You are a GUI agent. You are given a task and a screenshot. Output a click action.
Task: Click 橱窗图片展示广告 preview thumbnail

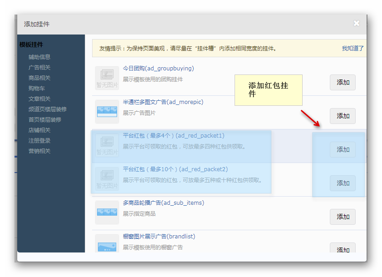click(107, 243)
